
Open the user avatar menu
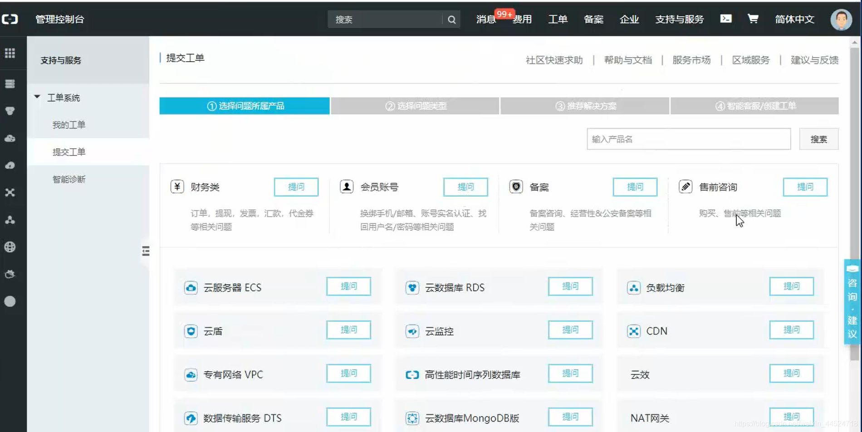[841, 19]
